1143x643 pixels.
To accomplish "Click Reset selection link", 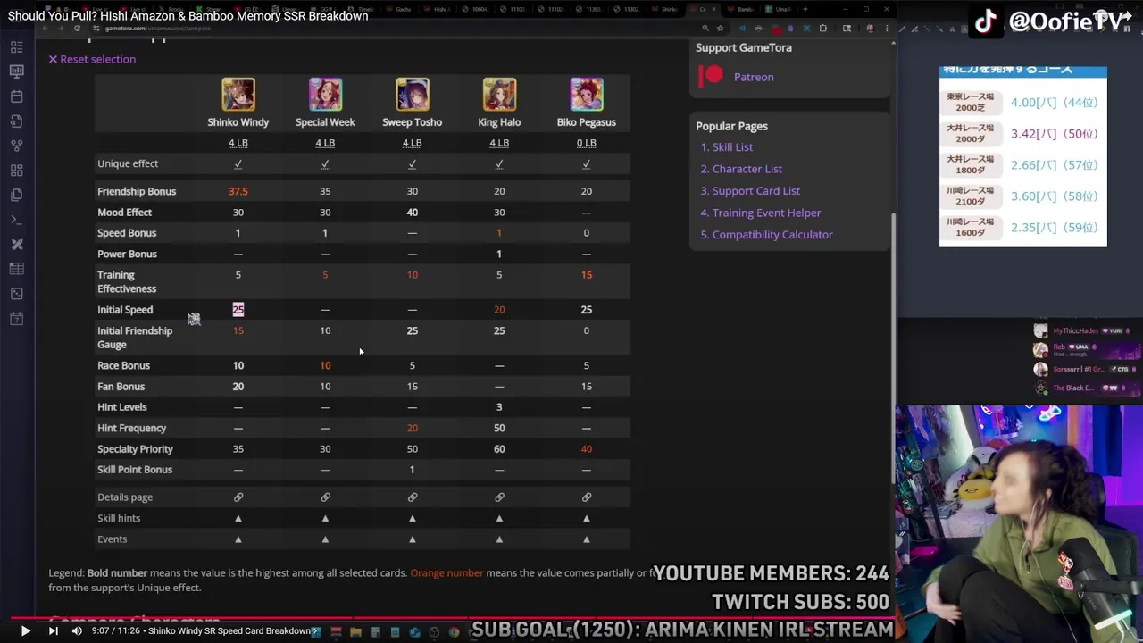I will (x=92, y=59).
